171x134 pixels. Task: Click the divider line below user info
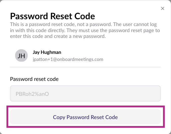click(x=85, y=67)
